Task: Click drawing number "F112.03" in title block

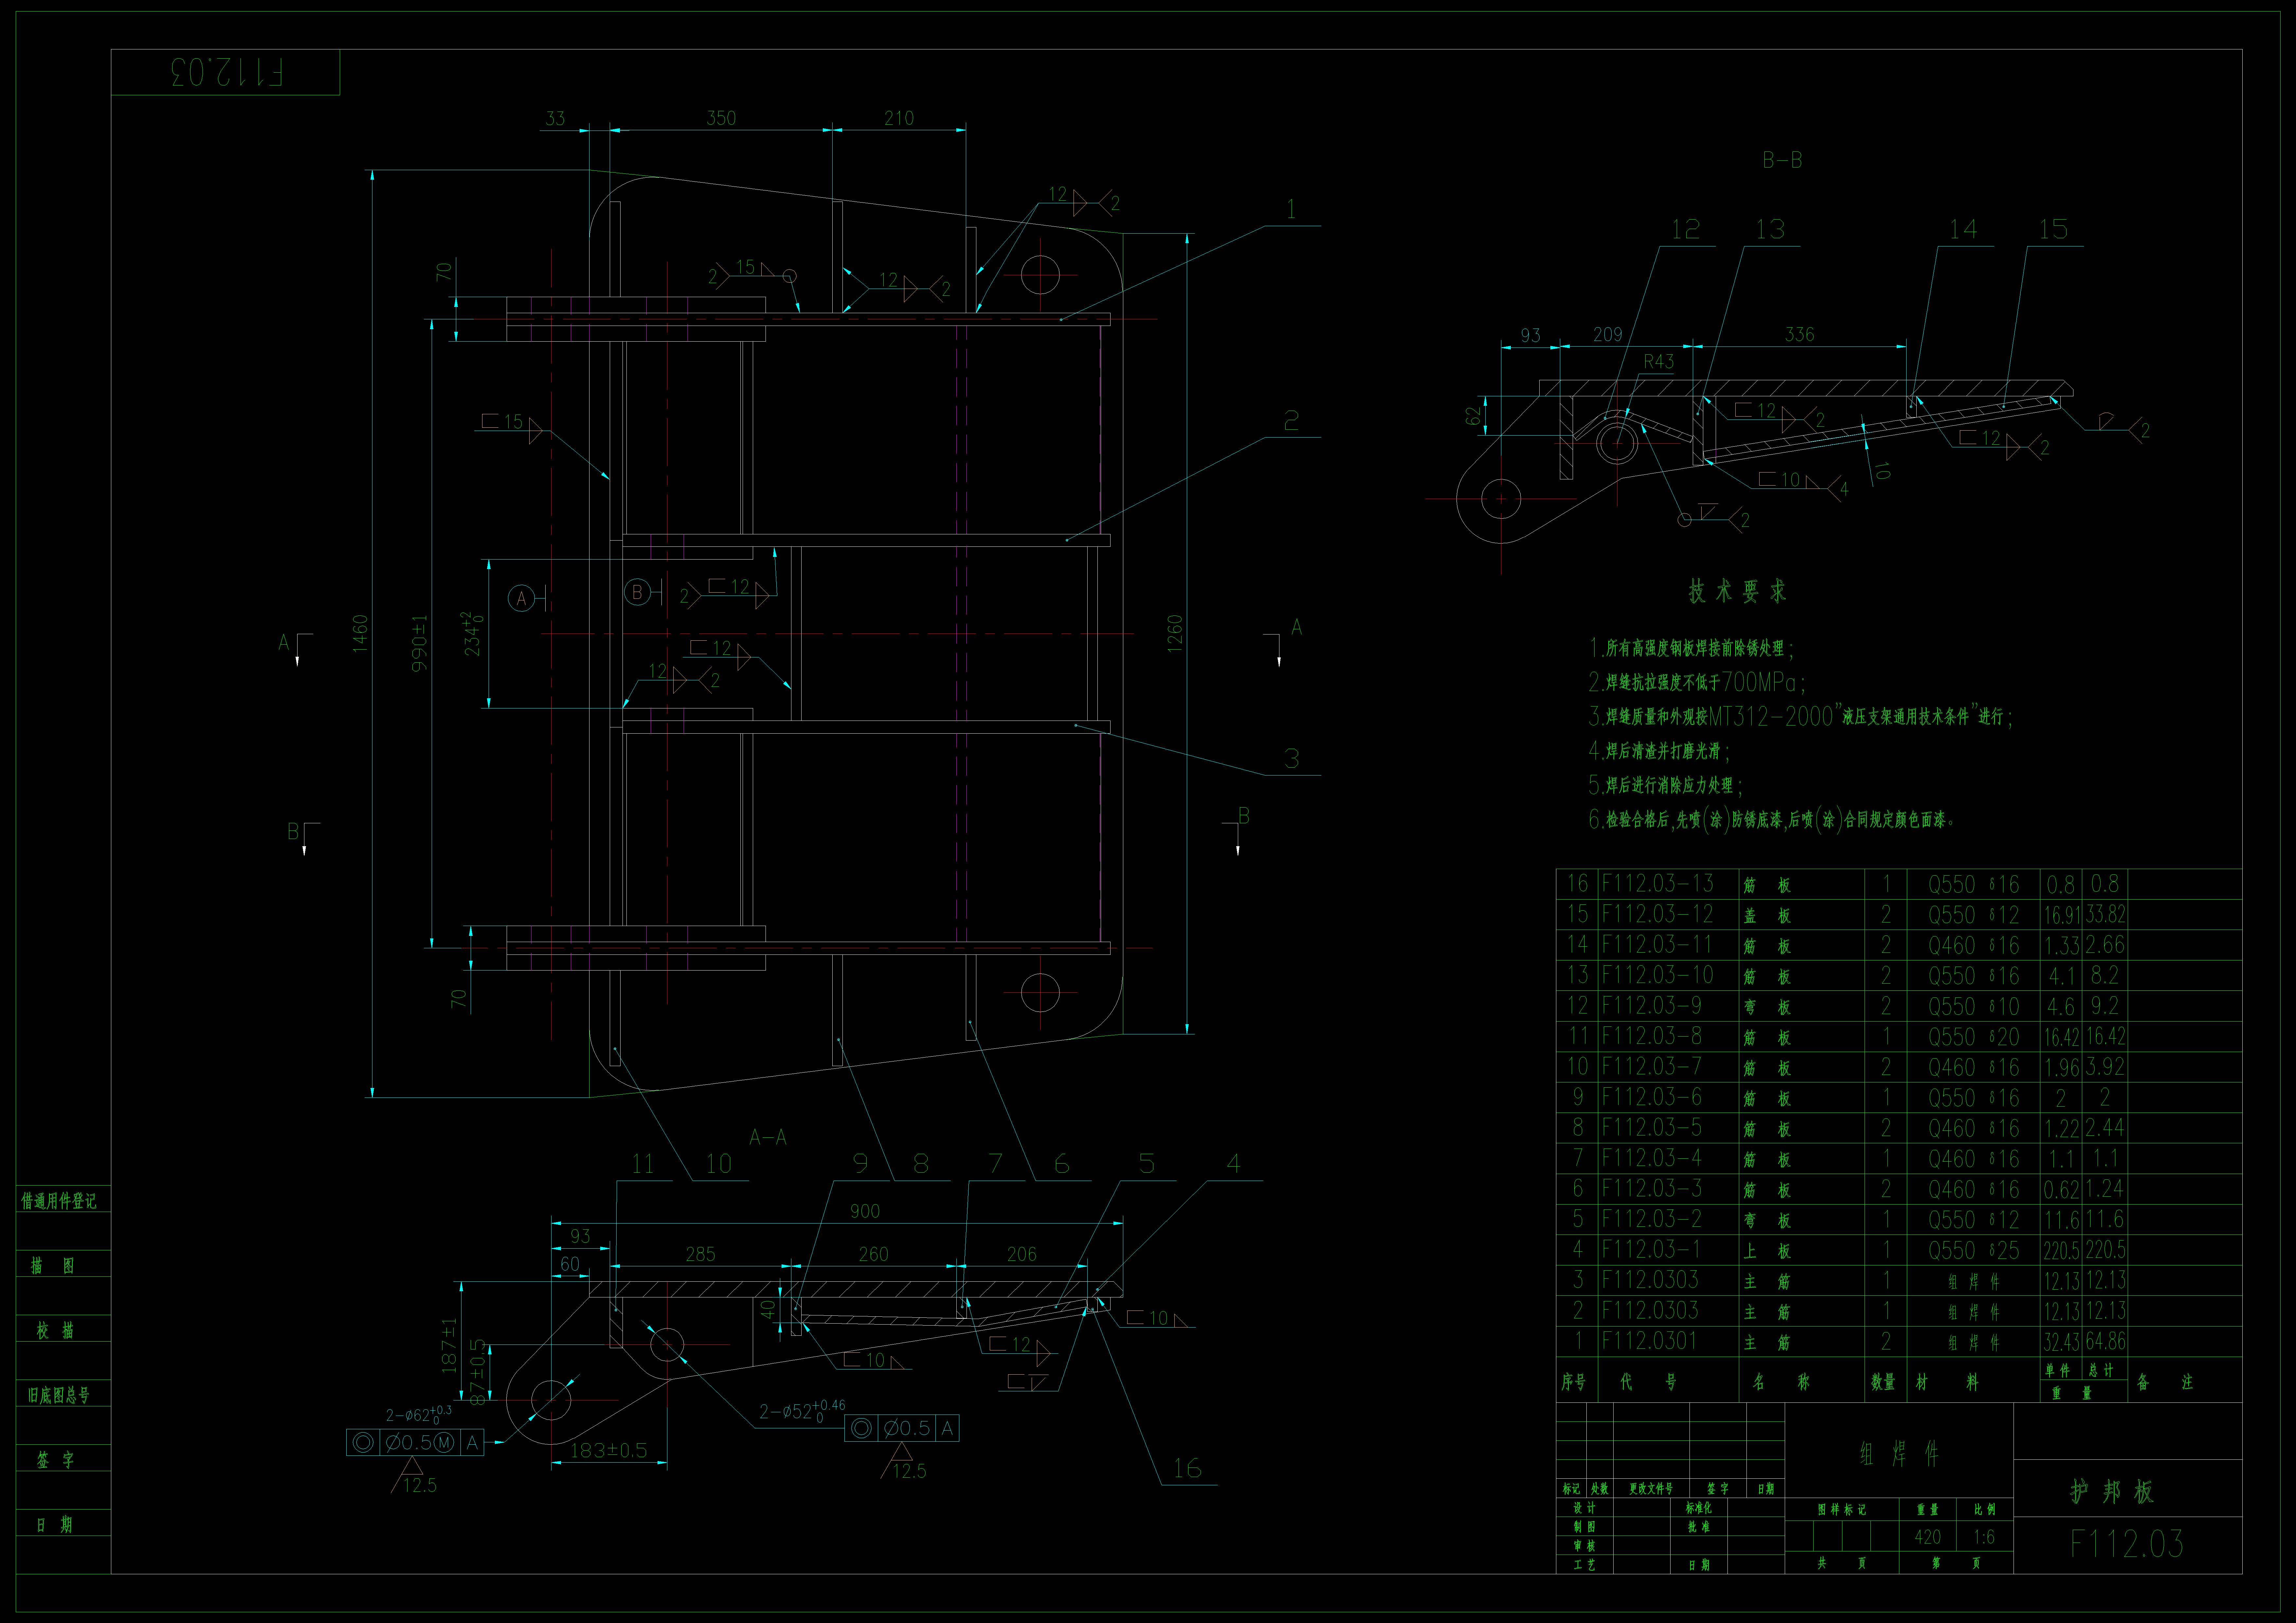Action: click(2126, 1544)
